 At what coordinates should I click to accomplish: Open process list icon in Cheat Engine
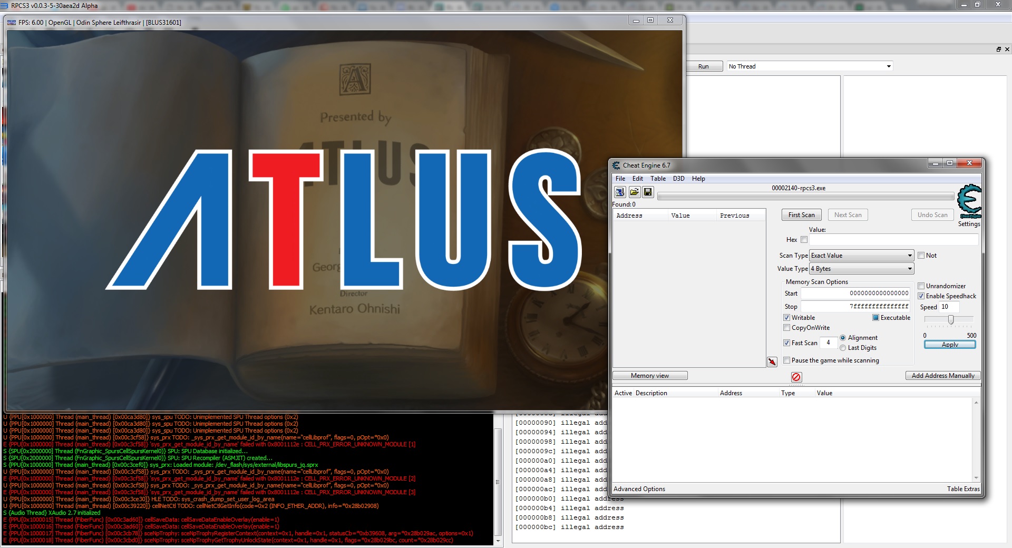point(620,192)
